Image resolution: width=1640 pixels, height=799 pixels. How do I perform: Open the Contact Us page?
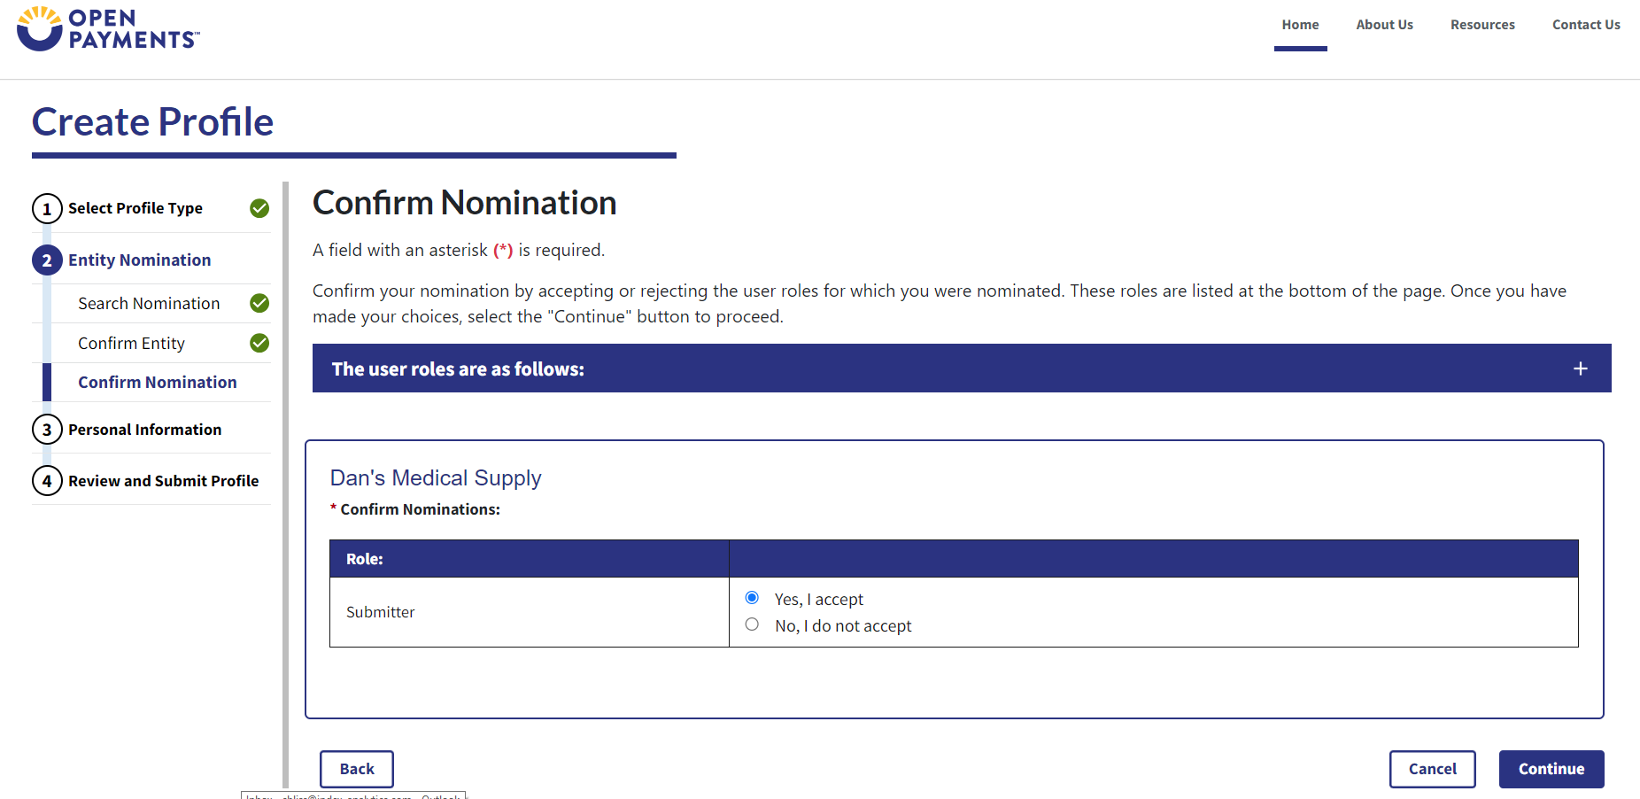click(x=1586, y=25)
